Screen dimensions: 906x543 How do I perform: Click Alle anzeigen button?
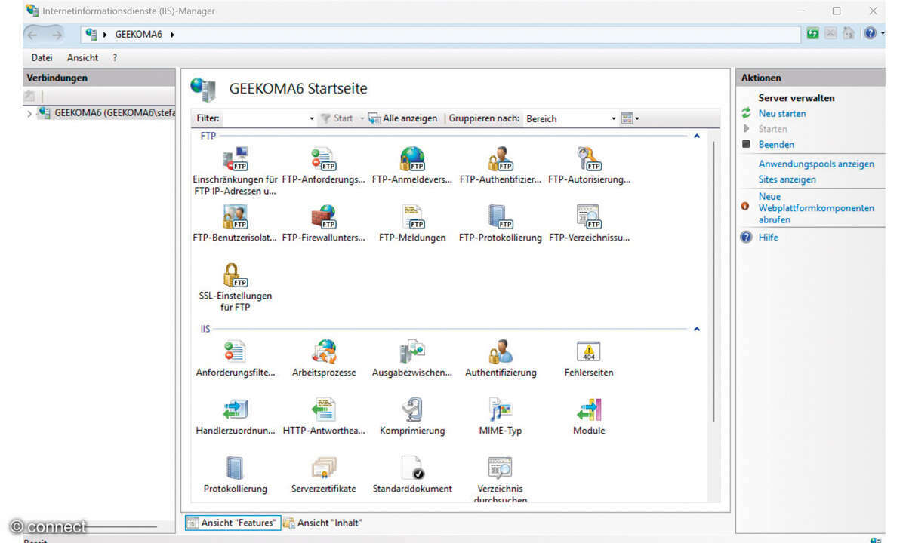point(403,118)
